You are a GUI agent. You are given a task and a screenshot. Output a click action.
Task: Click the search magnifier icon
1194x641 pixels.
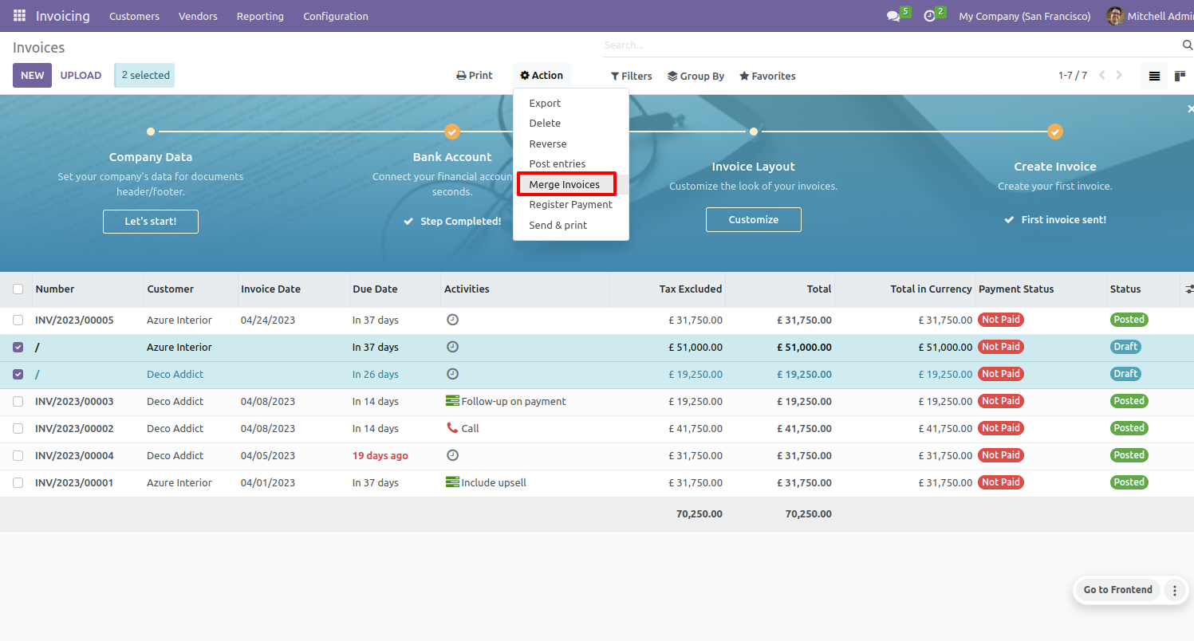(1187, 45)
